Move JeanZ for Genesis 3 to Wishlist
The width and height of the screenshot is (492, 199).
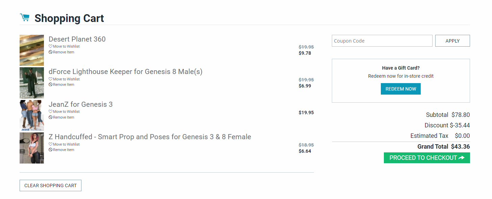[66, 111]
